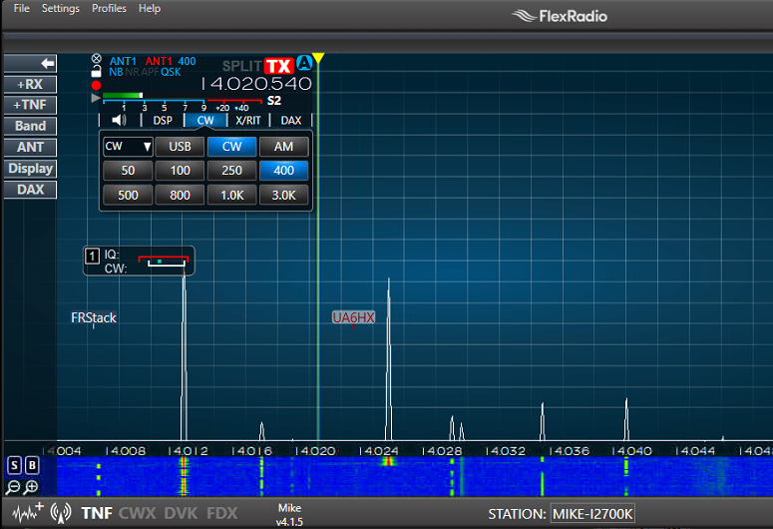This screenshot has width=773, height=529.
Task: Open the Profiles menu
Action: coord(109,8)
